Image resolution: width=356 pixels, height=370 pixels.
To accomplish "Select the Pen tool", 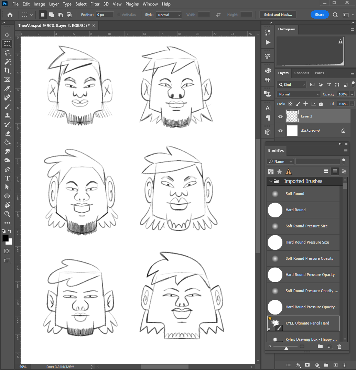I will click(7, 169).
